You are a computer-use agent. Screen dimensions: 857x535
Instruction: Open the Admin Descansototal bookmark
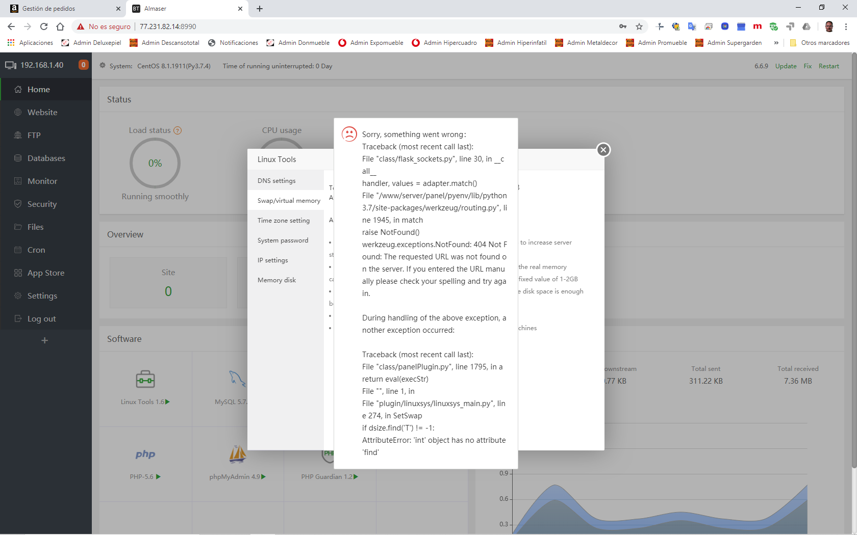click(x=164, y=43)
